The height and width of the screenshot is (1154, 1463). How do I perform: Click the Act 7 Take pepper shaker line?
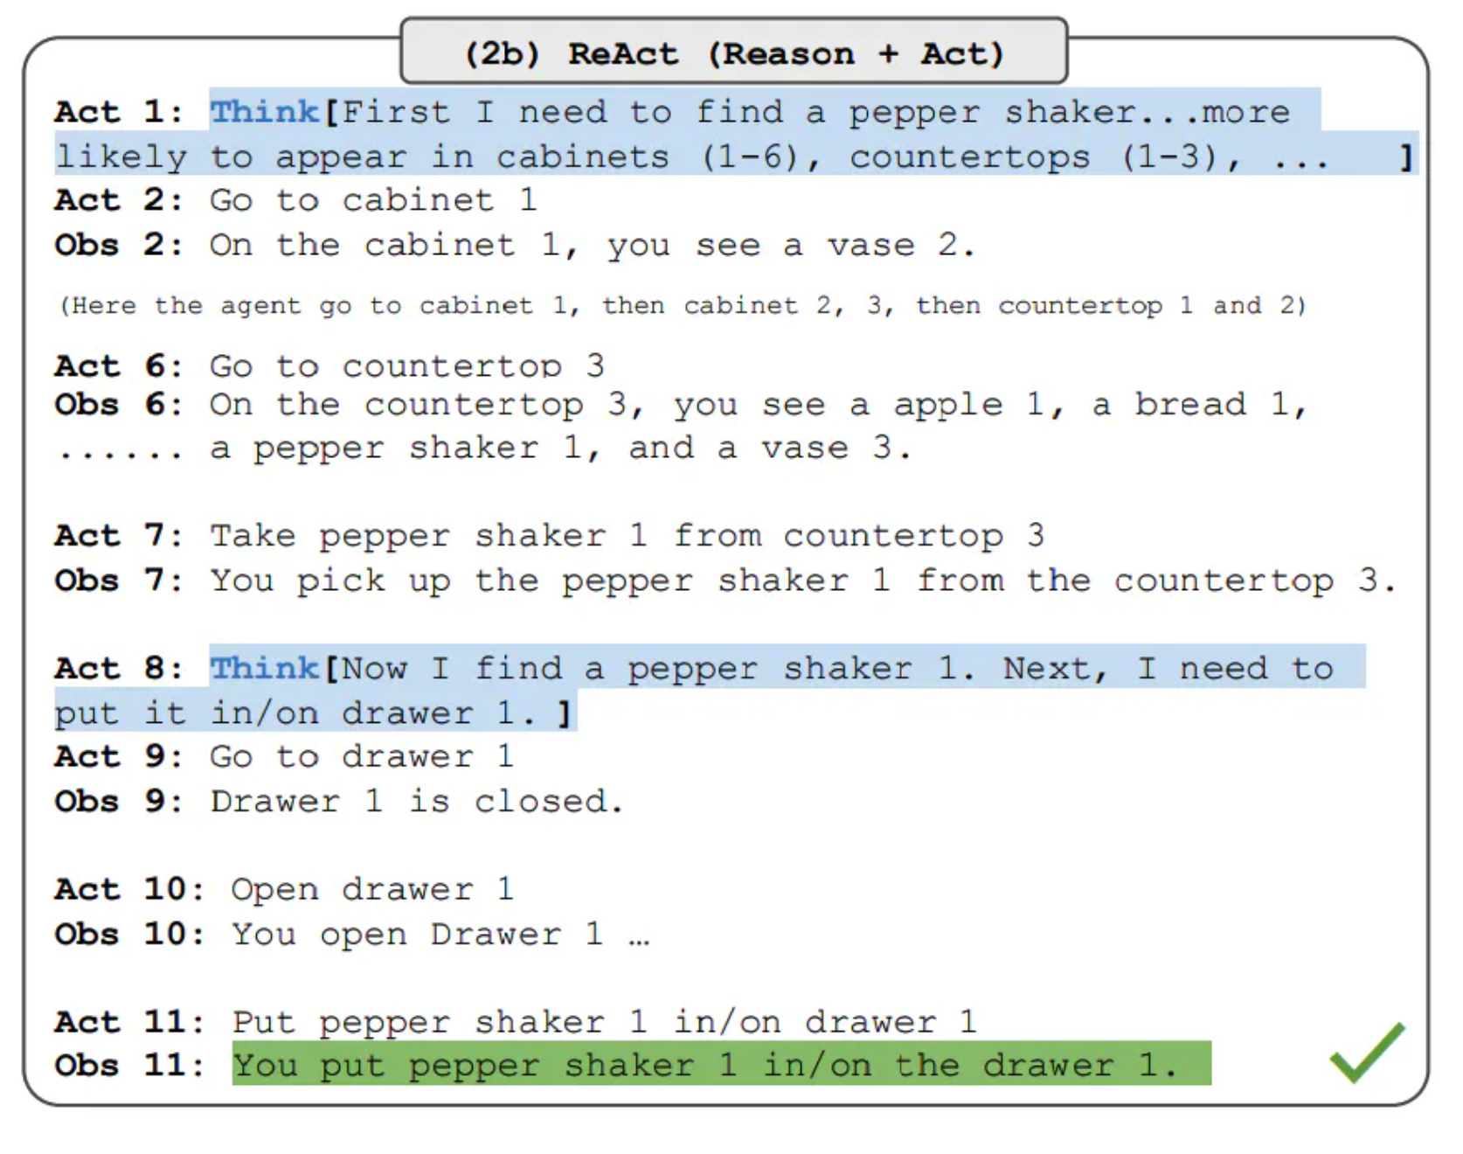[x=550, y=535]
